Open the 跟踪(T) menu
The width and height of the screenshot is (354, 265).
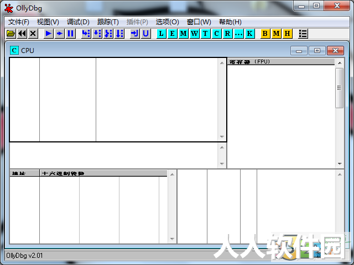[108, 22]
